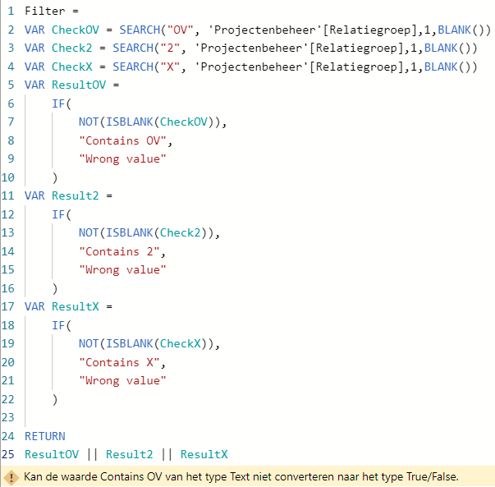Click "Wrong value" string on line 21
The image size is (495, 487).
[x=122, y=380]
